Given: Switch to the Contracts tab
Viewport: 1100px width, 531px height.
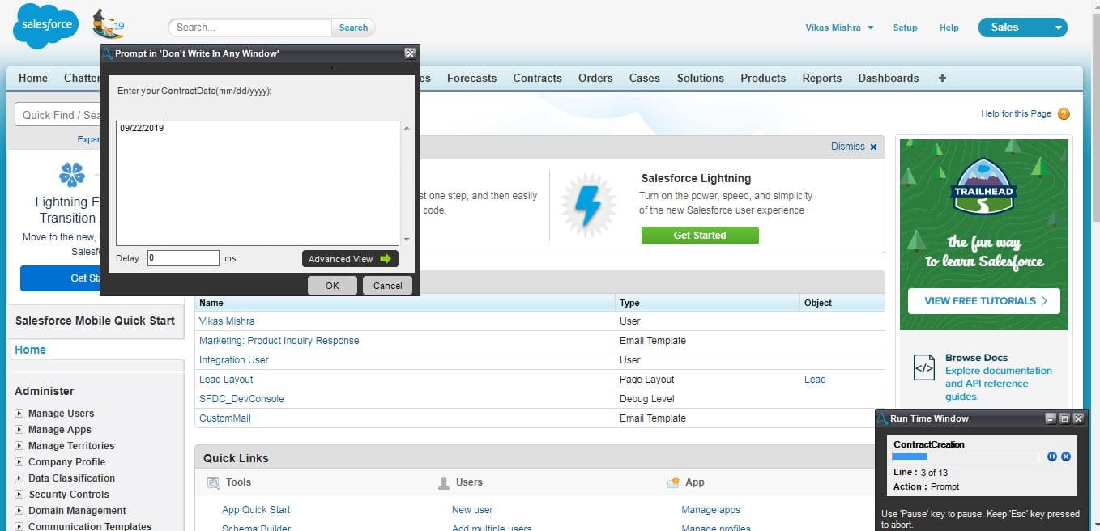Looking at the screenshot, I should [537, 79].
